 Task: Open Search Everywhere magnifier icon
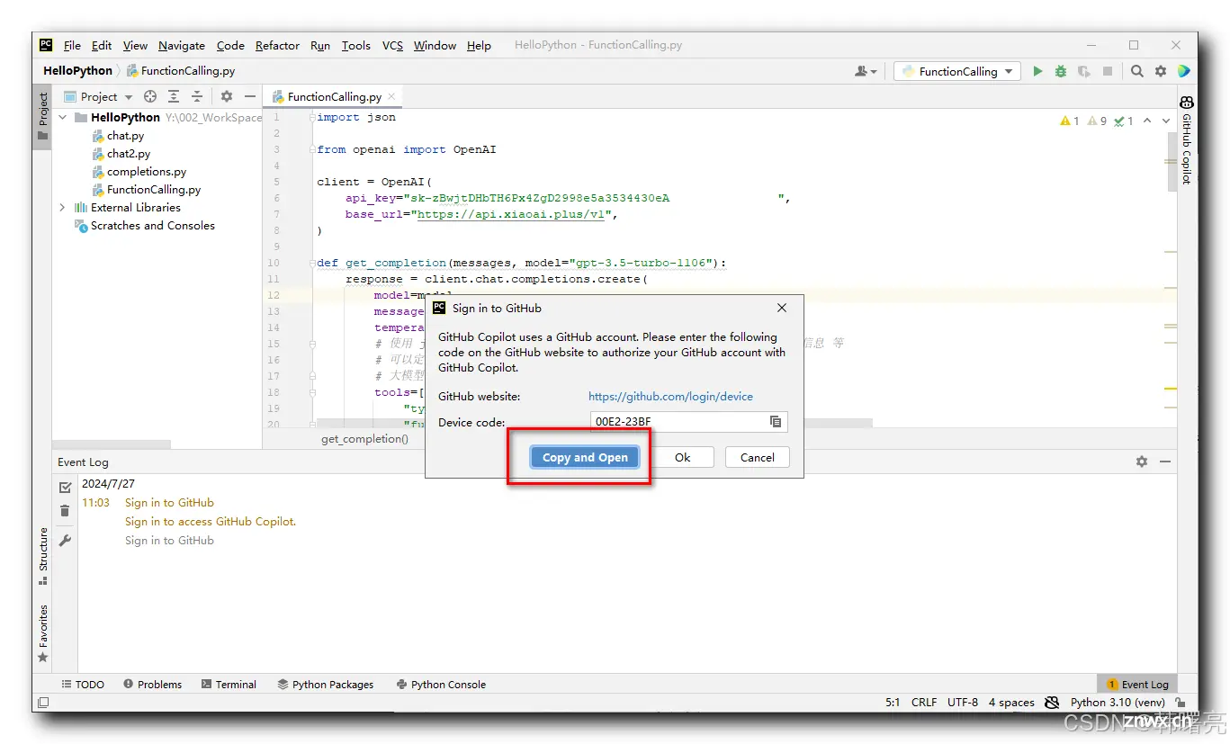pos(1137,71)
